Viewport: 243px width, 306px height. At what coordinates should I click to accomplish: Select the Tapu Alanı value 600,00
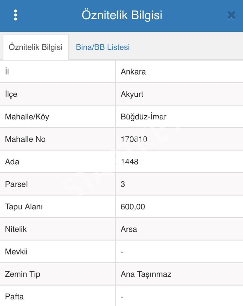coord(133,207)
